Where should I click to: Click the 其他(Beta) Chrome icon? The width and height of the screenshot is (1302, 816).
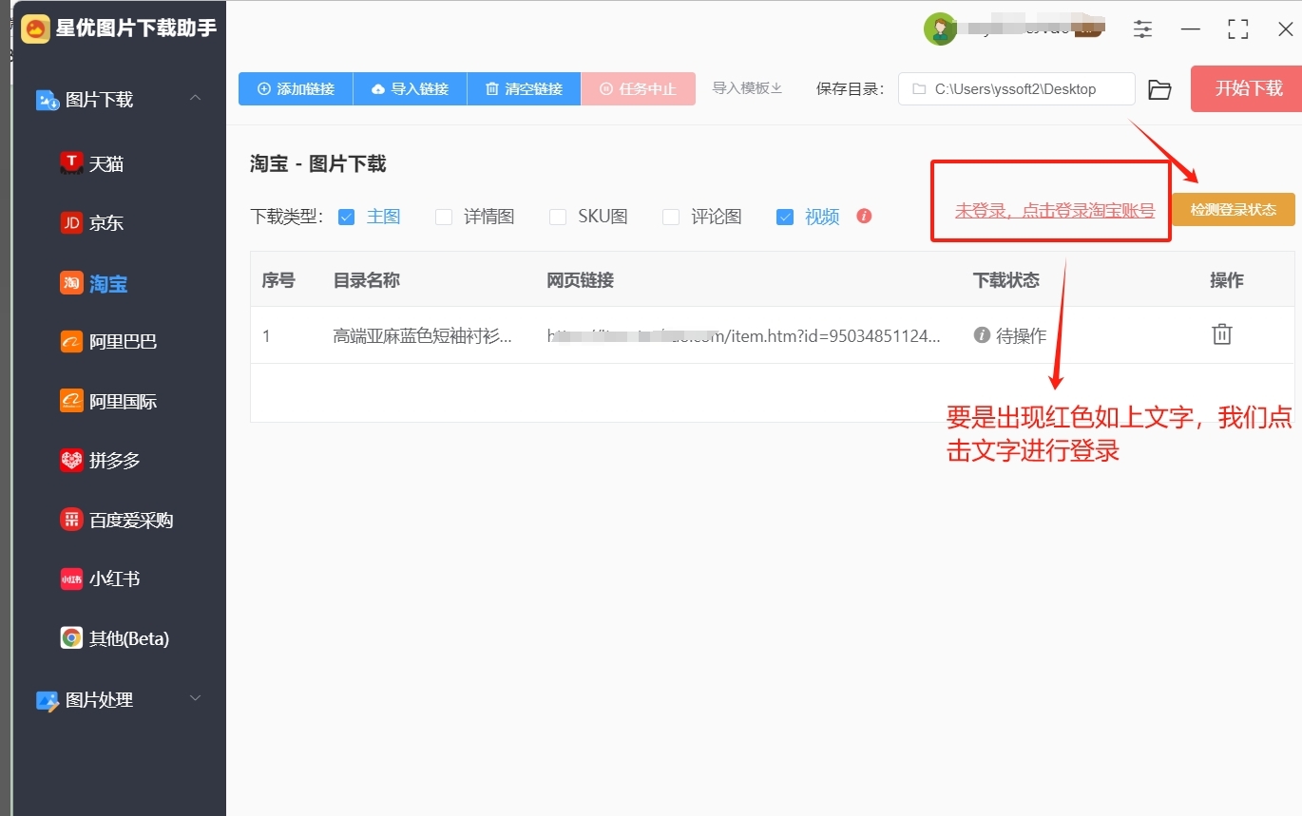[71, 638]
